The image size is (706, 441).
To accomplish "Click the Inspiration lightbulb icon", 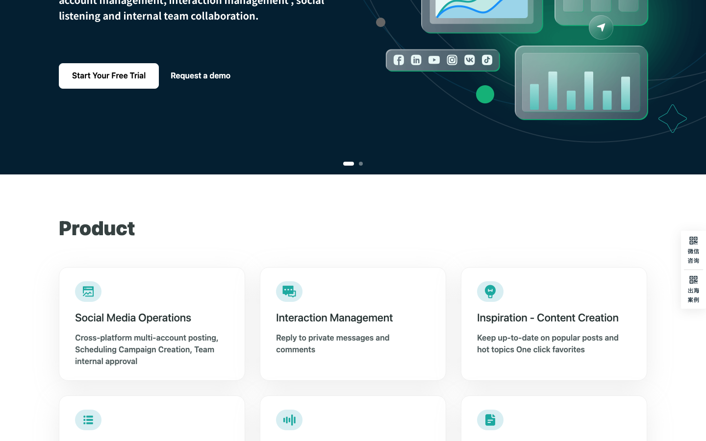I will pyautogui.click(x=490, y=292).
